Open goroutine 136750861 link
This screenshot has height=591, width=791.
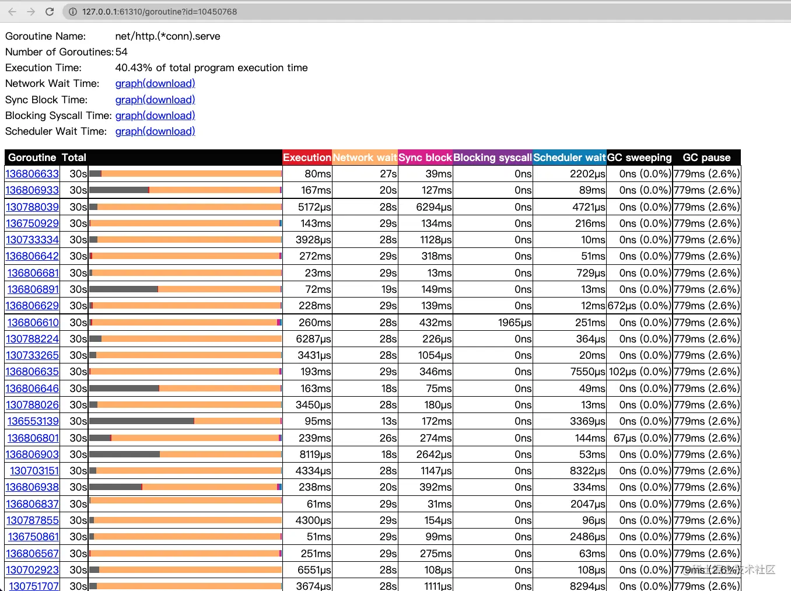(x=33, y=537)
